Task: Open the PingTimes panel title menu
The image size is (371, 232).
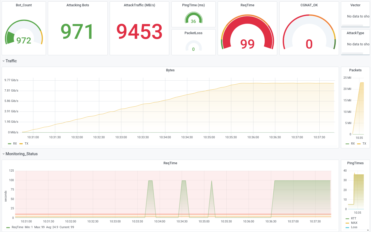Action: [x=355, y=163]
